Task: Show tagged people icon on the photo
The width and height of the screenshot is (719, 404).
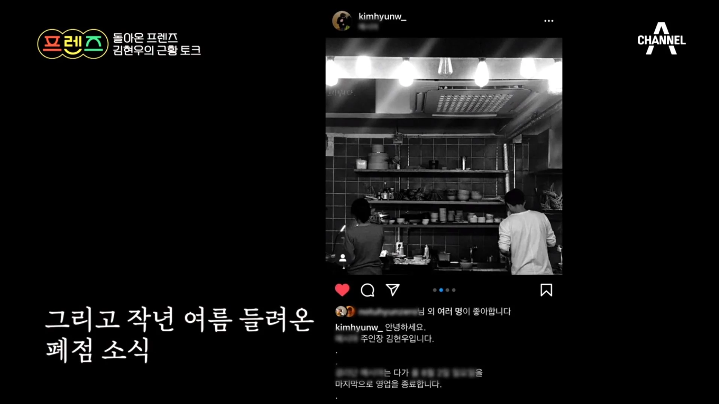Action: (x=343, y=258)
